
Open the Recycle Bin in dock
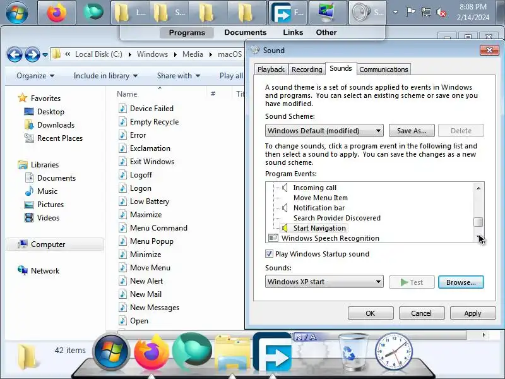pyautogui.click(x=353, y=352)
